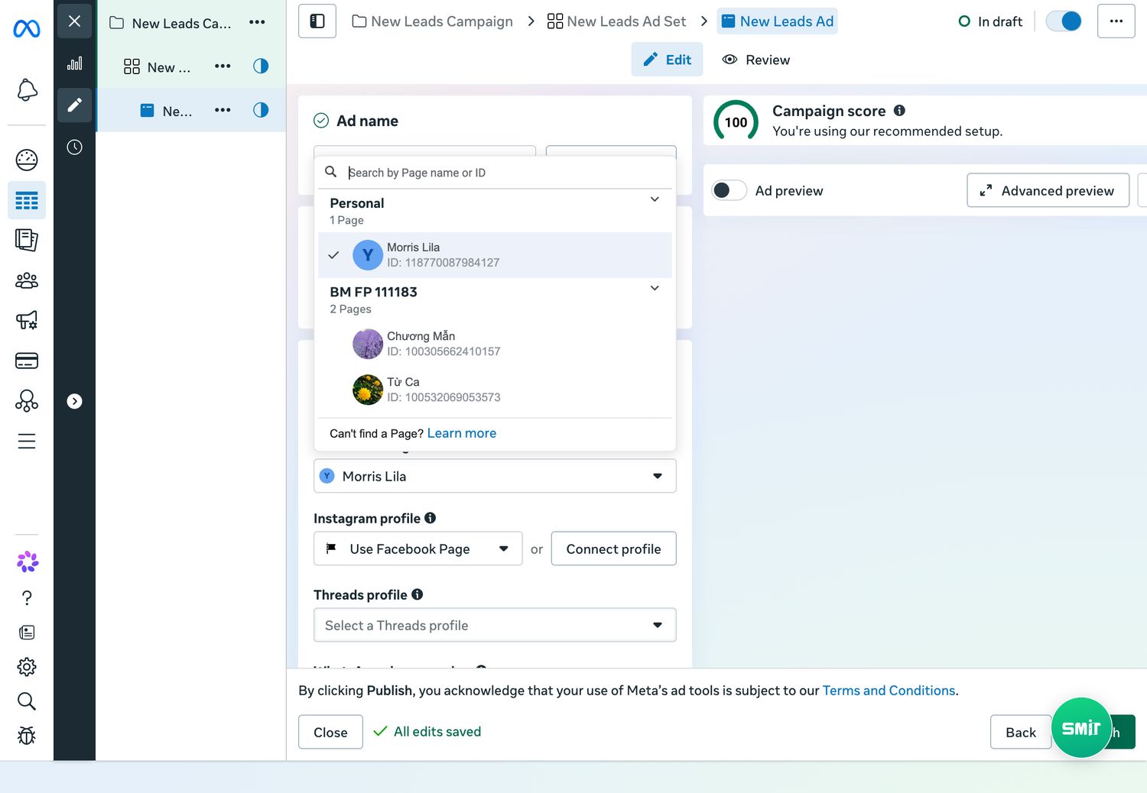Select Morris Lila page option

click(495, 255)
